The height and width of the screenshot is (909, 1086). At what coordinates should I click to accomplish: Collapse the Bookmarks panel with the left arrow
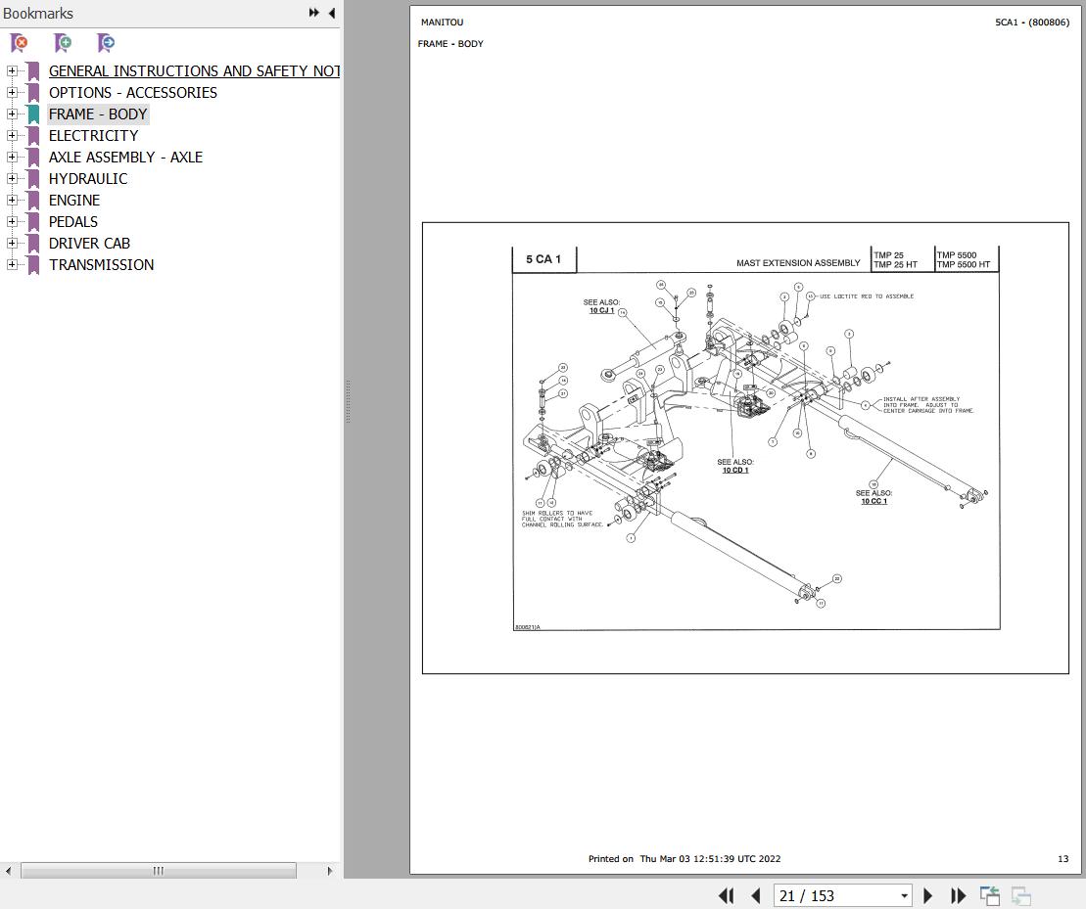coord(332,13)
